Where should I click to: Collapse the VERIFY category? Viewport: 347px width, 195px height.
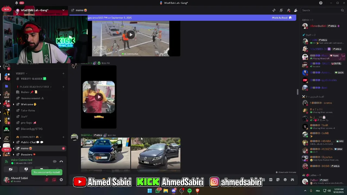coord(21,73)
